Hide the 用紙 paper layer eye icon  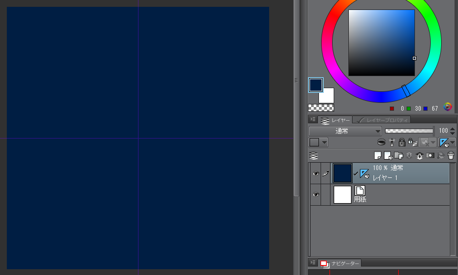(316, 195)
